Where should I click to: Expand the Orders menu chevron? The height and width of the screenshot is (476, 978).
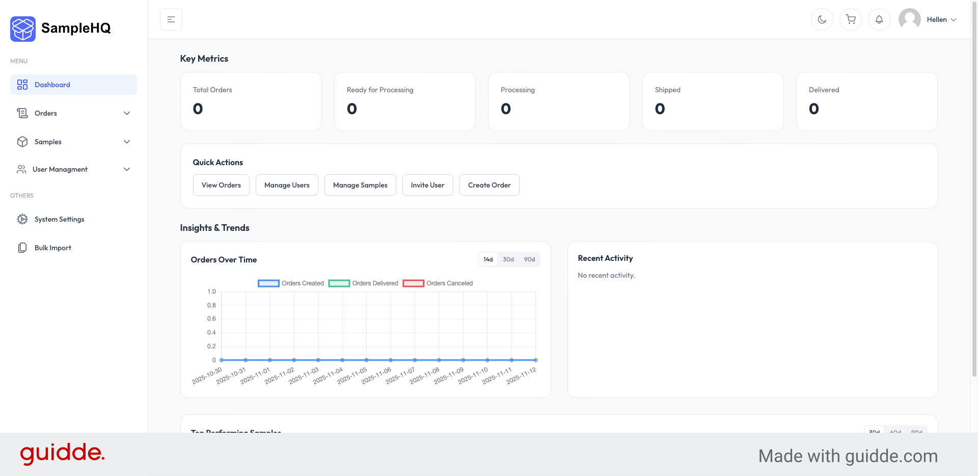pos(127,113)
